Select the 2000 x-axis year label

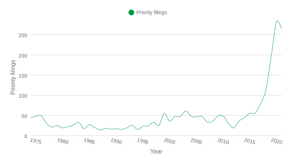[x=170, y=141]
